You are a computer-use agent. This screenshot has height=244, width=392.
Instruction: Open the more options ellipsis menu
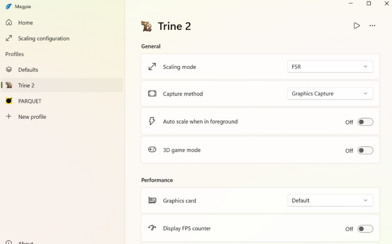point(372,25)
